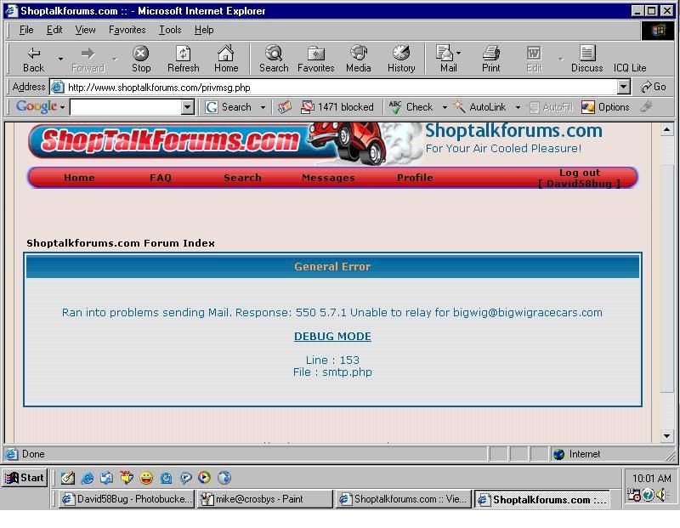Click the Print toolbar icon

(491, 54)
